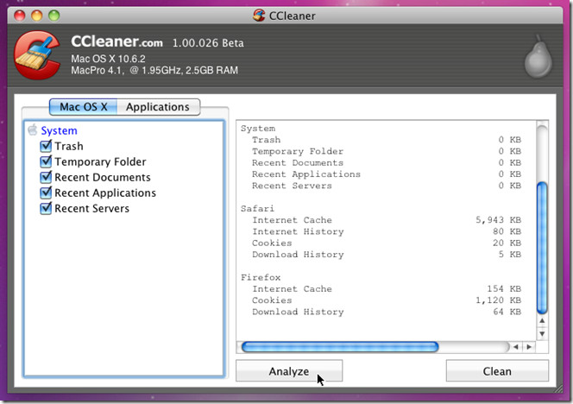Toggle the Recent Applications checkbox
The image size is (573, 404).
(46, 193)
